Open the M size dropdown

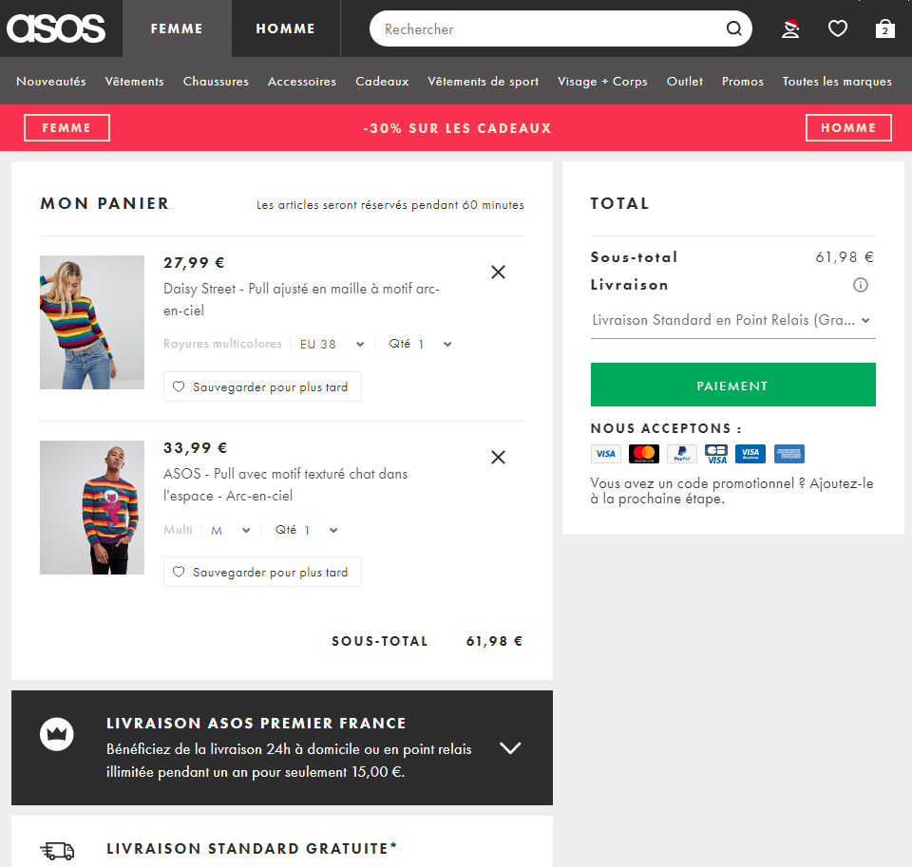coord(230,530)
